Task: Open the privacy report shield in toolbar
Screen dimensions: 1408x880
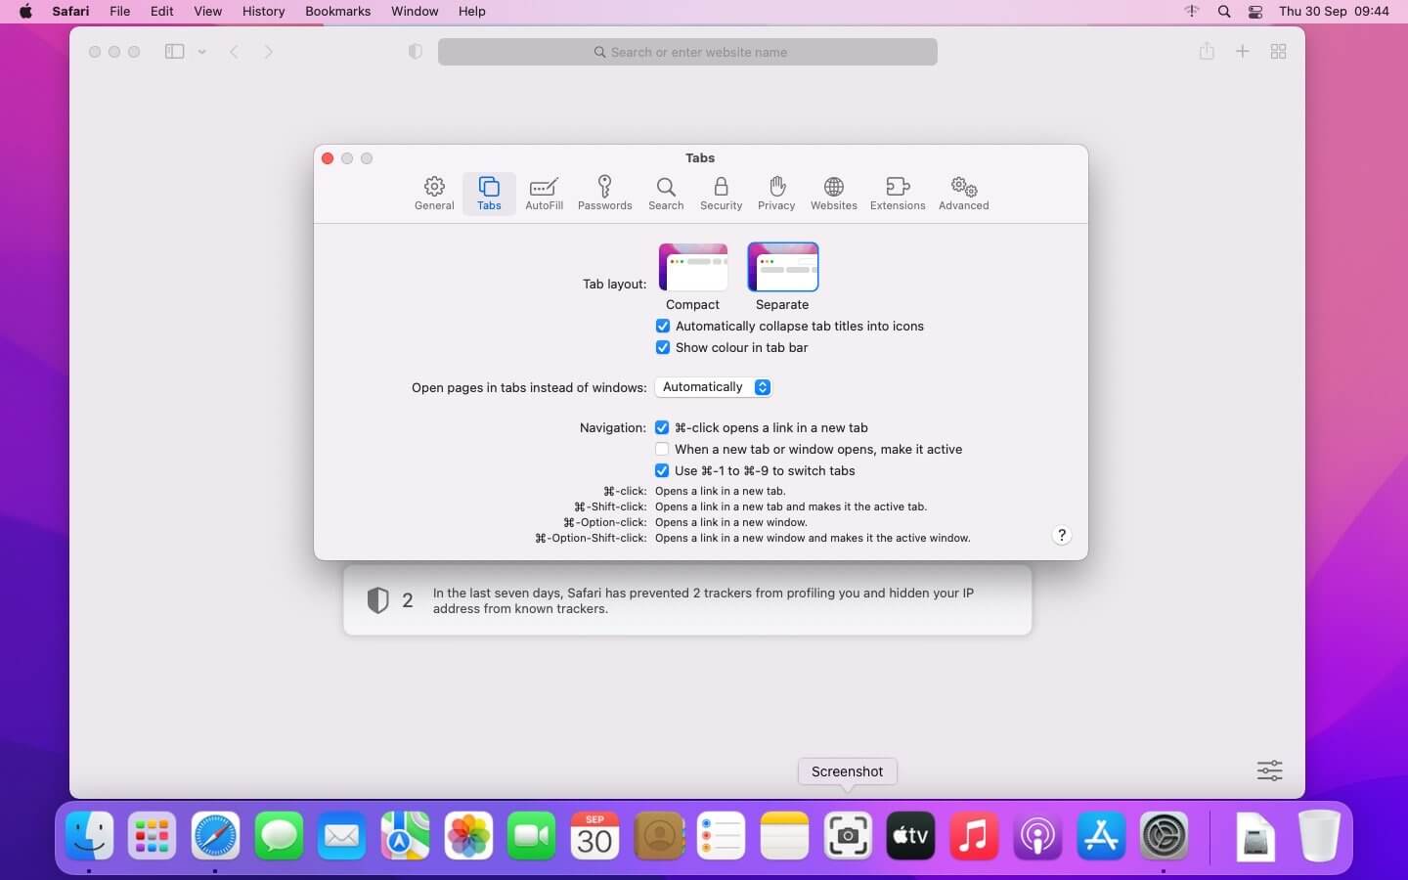Action: (x=416, y=52)
